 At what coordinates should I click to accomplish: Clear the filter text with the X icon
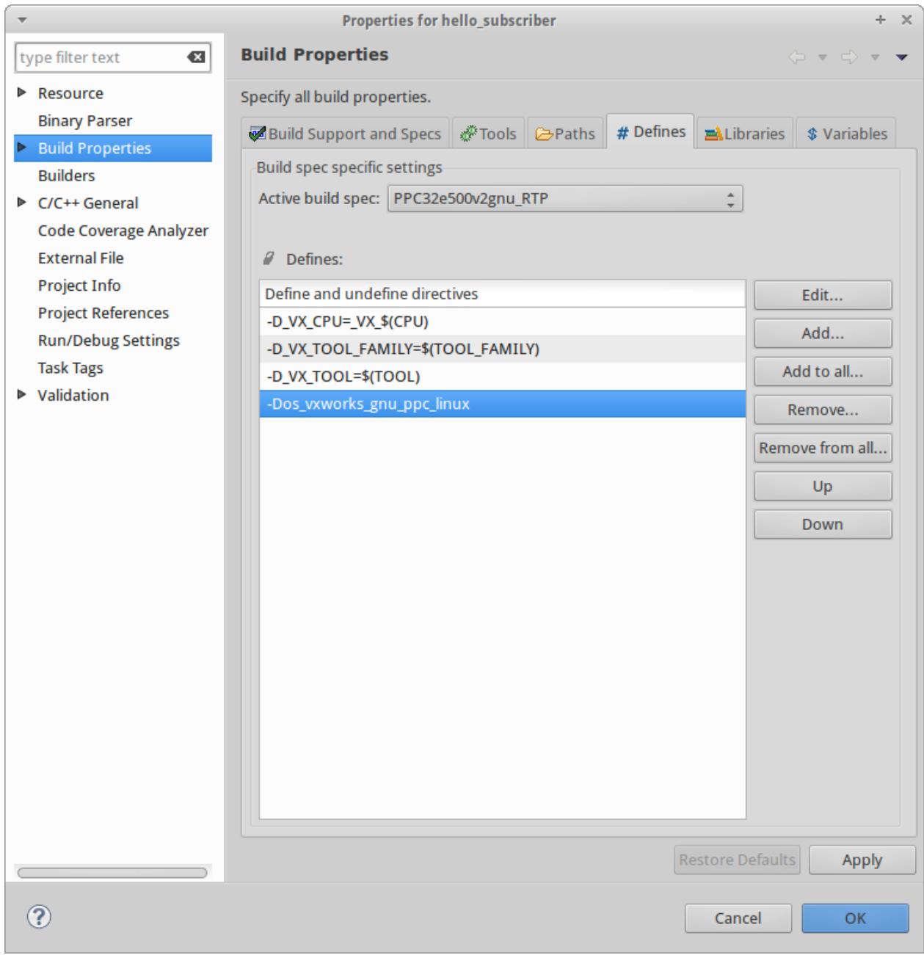point(196,57)
